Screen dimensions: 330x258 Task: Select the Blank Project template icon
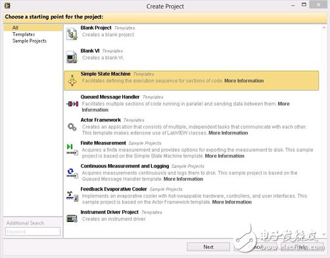72,34
